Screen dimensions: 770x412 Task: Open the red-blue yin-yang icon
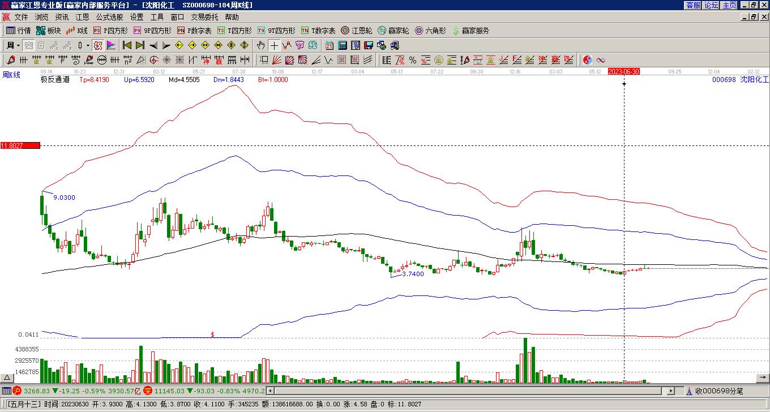pyautogui.click(x=588, y=60)
